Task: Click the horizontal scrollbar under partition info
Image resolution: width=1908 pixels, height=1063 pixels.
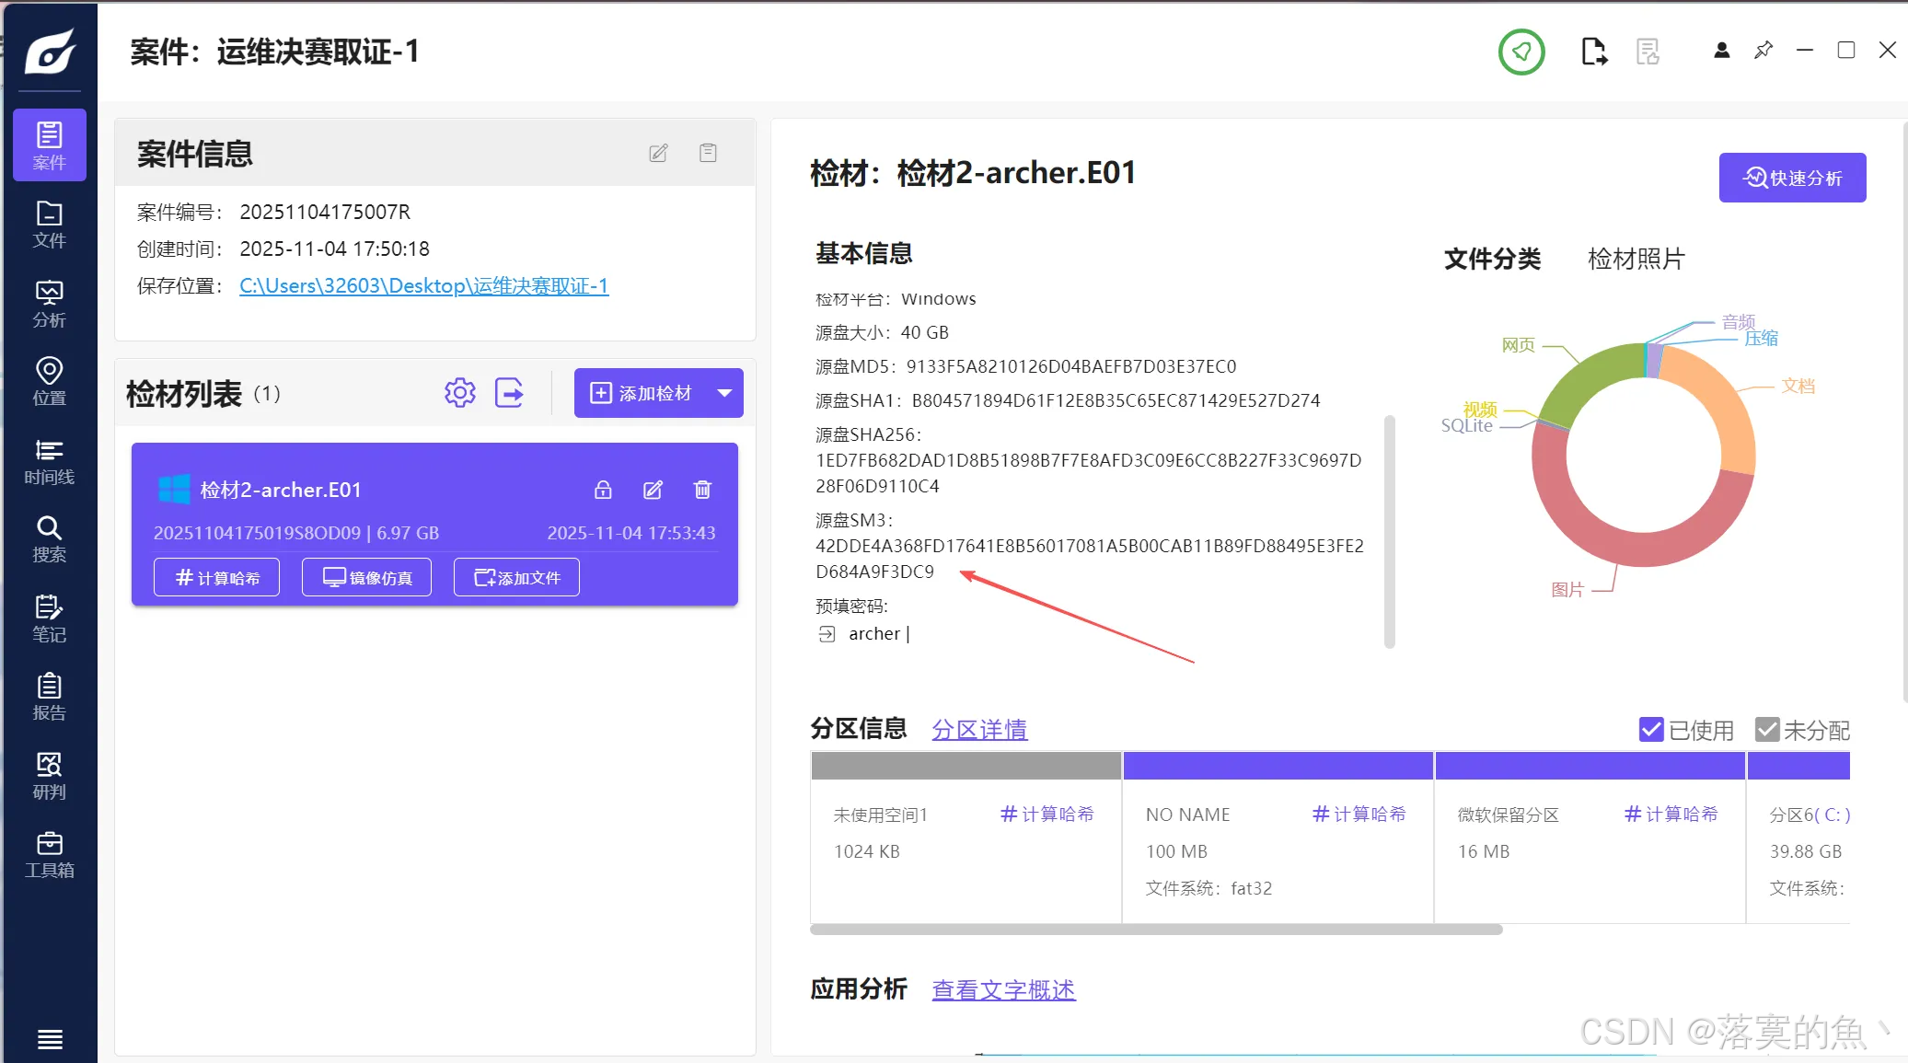Action: point(1155,930)
